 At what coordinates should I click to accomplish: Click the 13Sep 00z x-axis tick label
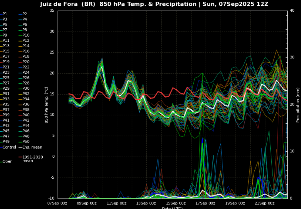pyautogui.click(x=146, y=203)
